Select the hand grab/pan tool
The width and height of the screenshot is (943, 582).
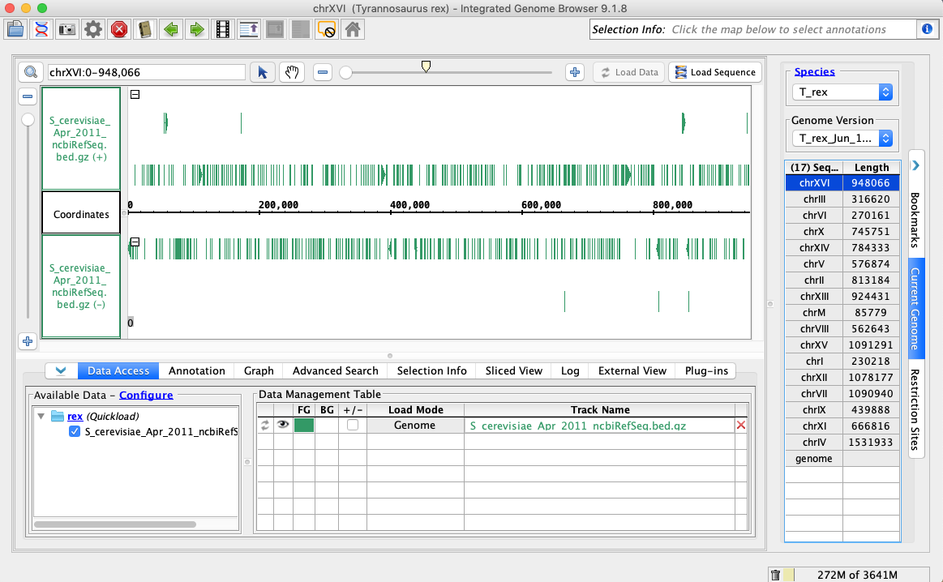click(x=292, y=72)
